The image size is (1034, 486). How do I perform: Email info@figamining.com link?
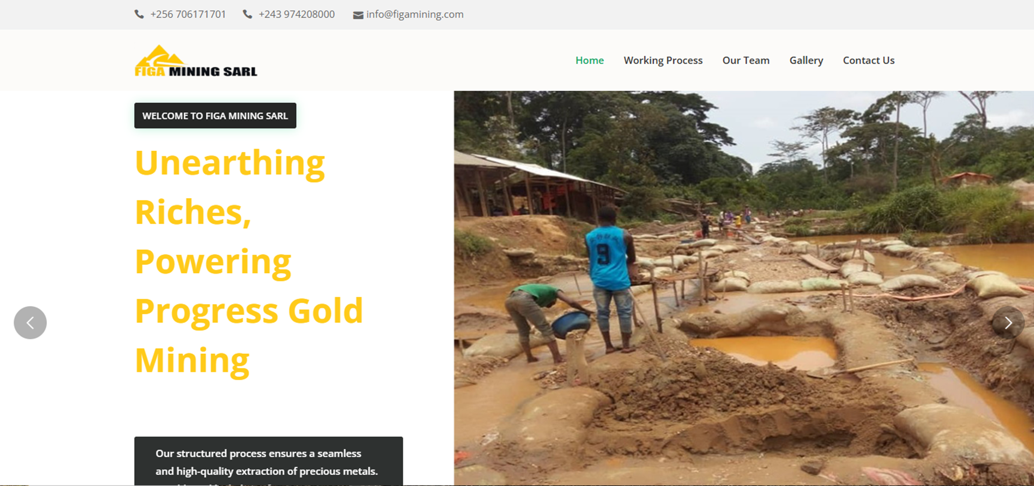[x=415, y=15]
